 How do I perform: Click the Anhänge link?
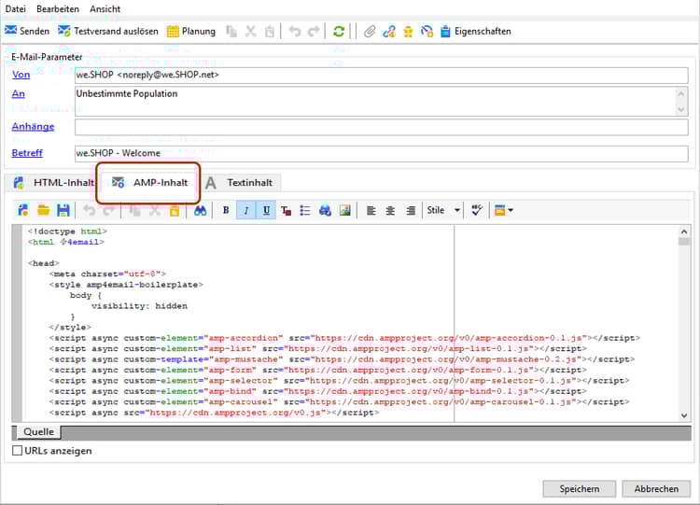33,127
